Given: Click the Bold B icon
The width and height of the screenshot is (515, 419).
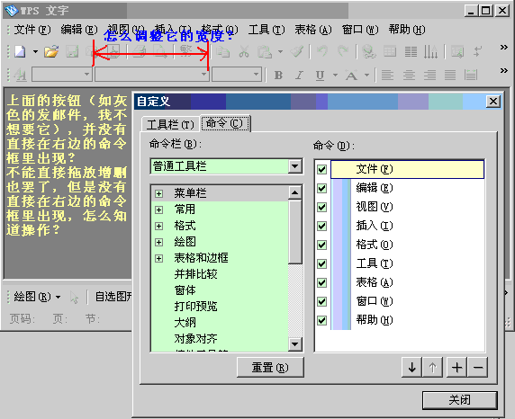Looking at the screenshot, I should coord(278,76).
